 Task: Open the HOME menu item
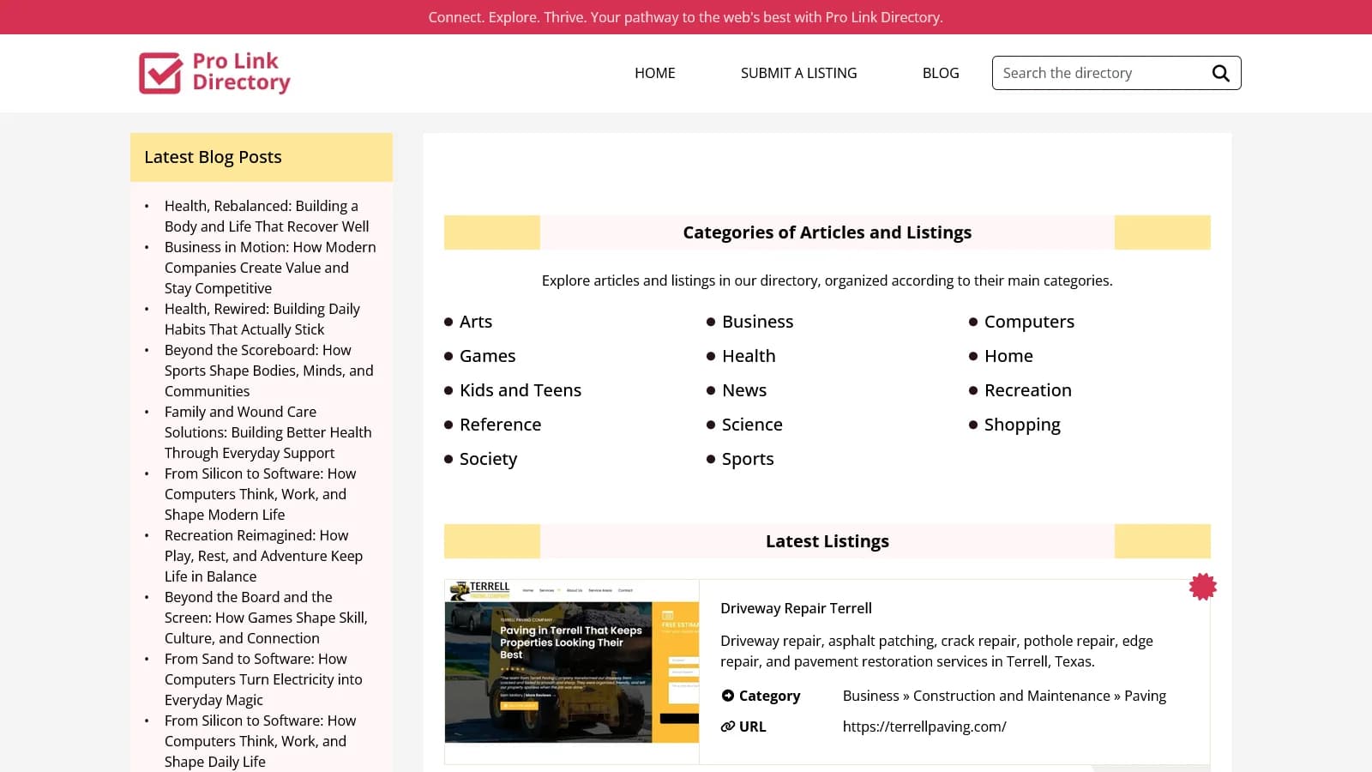[x=655, y=73]
